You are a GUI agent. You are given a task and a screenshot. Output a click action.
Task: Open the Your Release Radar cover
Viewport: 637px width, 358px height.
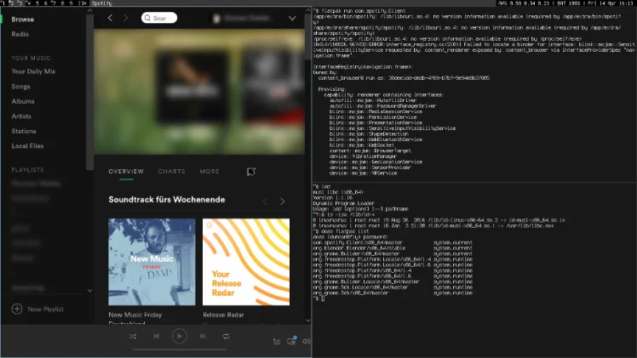tap(246, 262)
